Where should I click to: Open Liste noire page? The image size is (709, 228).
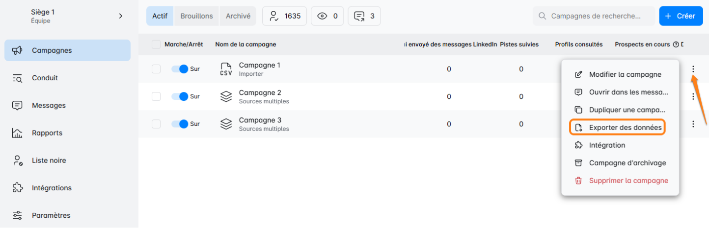point(49,160)
